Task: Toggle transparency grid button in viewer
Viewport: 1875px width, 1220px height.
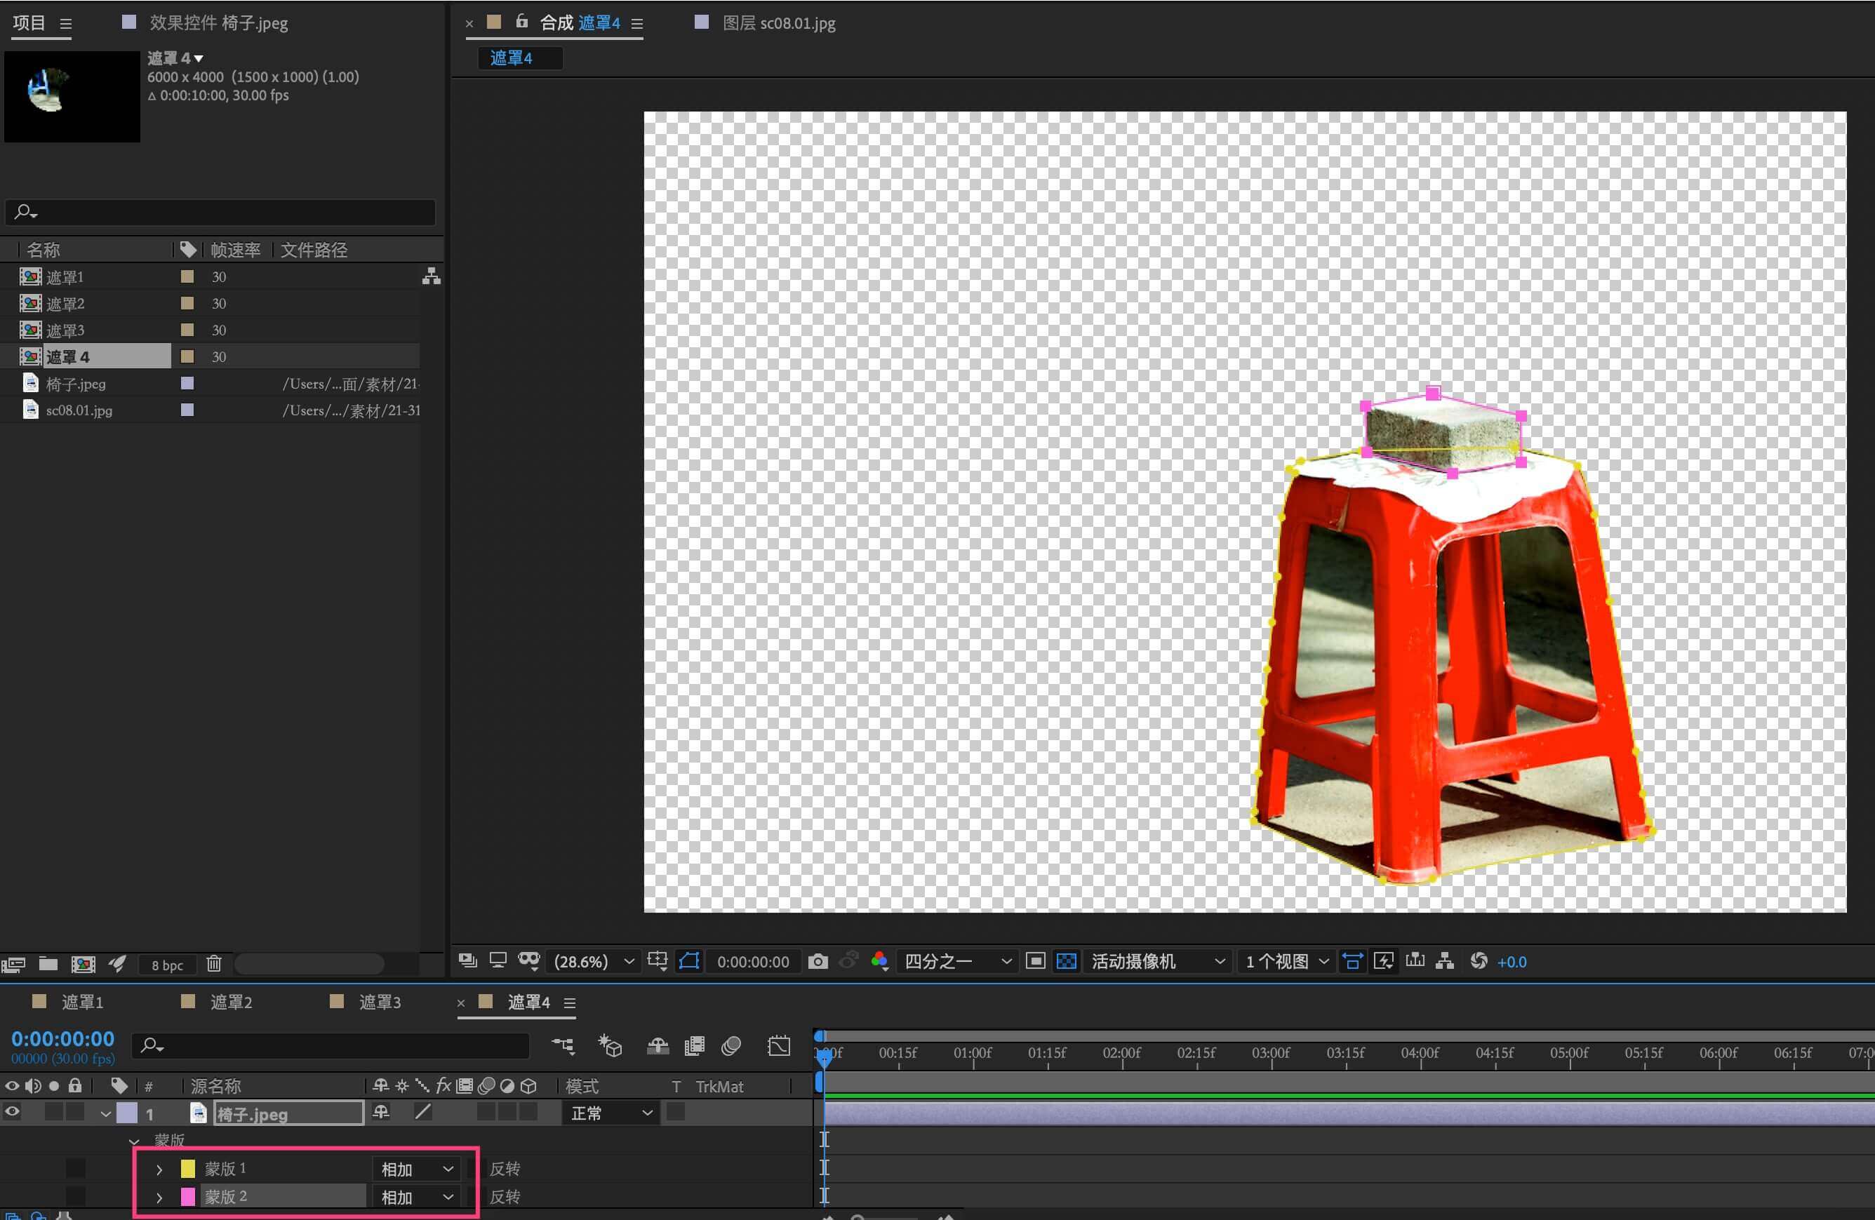Action: (x=1066, y=961)
